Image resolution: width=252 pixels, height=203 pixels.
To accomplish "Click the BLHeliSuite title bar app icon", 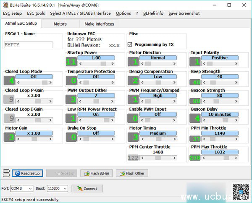I will [x=5, y=5].
